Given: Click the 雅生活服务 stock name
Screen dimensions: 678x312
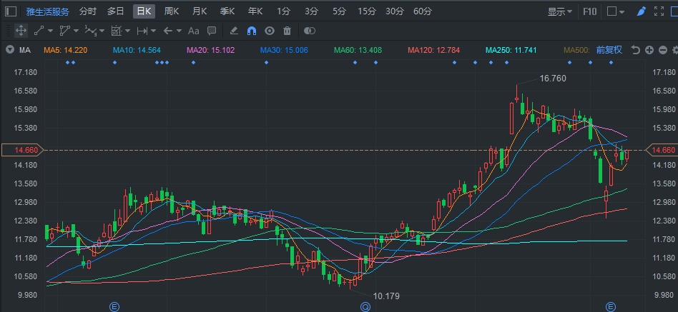Looking at the screenshot, I should pos(48,11).
